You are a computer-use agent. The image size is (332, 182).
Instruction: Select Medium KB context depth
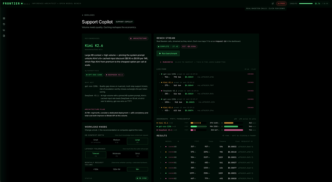(x=116, y=141)
